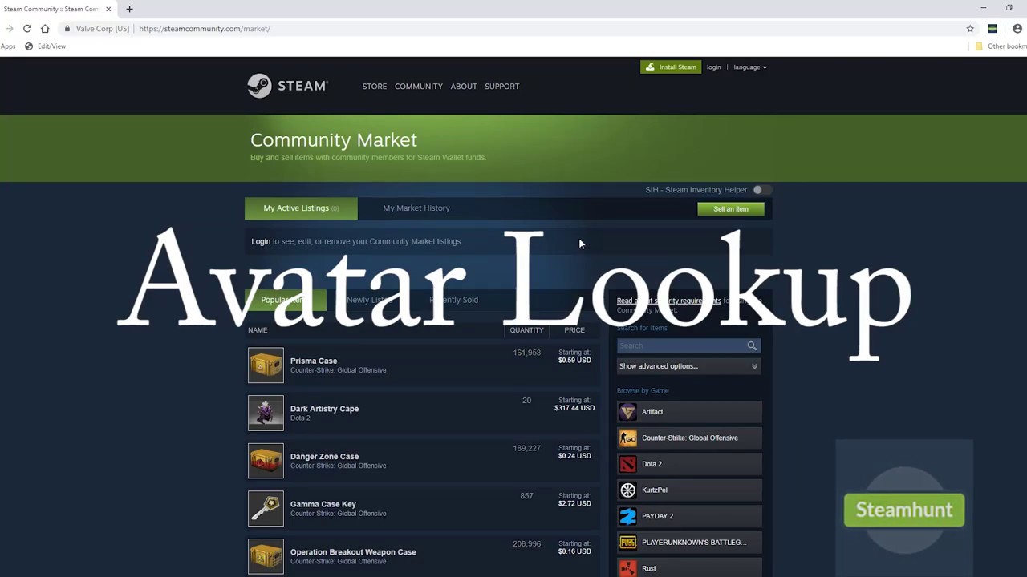The width and height of the screenshot is (1027, 577).
Task: Click the $317.44 USD price
Action: click(x=574, y=408)
